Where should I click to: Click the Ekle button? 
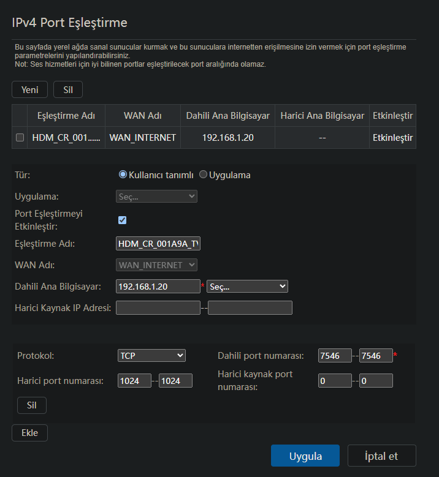coord(29,432)
